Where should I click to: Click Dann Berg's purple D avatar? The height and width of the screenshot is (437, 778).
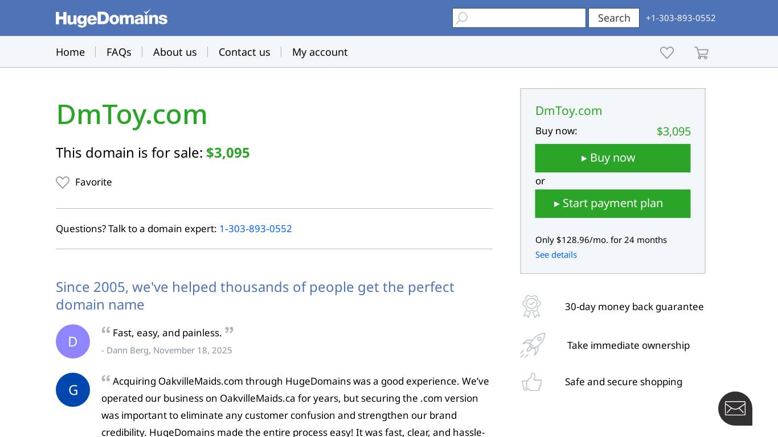(x=73, y=341)
